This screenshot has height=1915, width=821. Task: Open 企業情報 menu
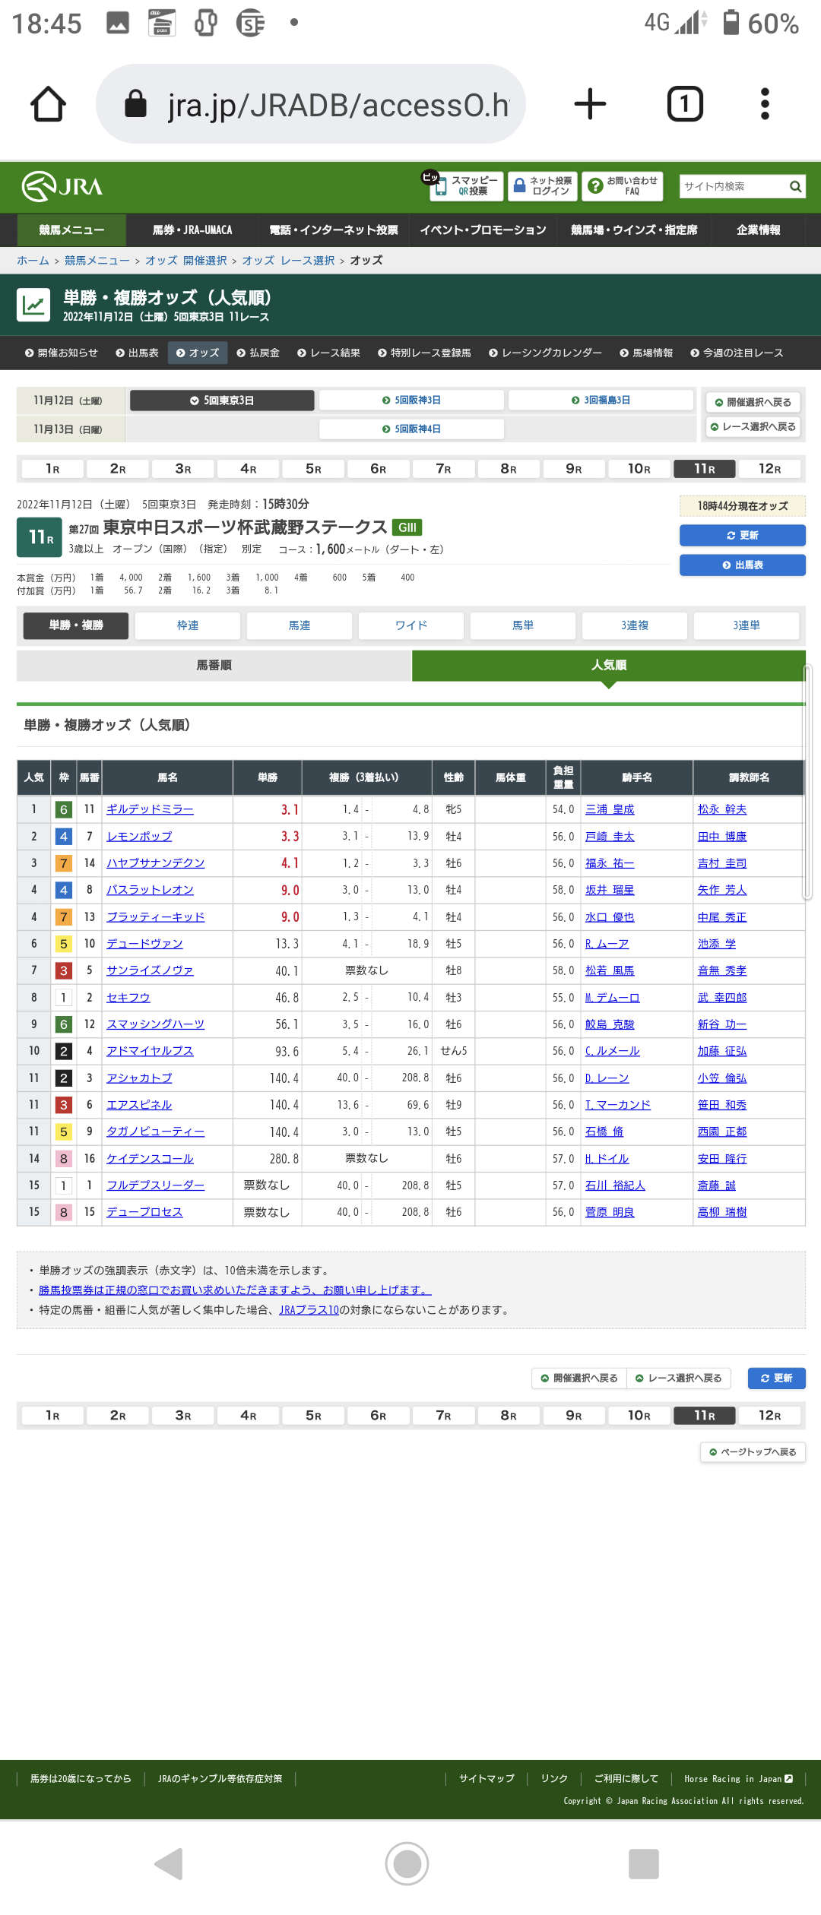coord(758,230)
